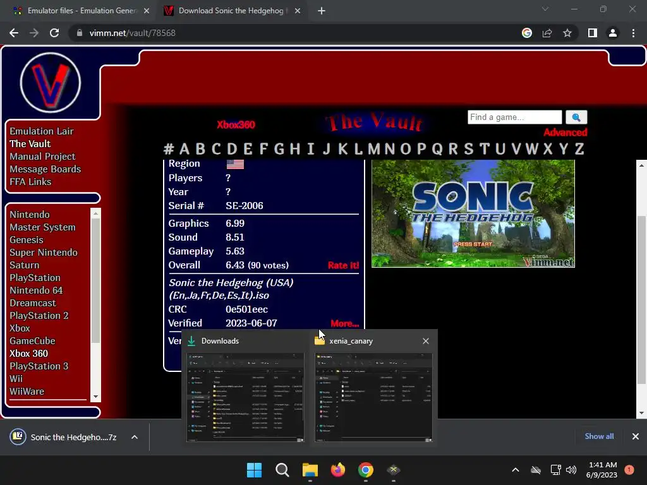Switch to Download Sonic the Hedgehog tab

pos(231,11)
